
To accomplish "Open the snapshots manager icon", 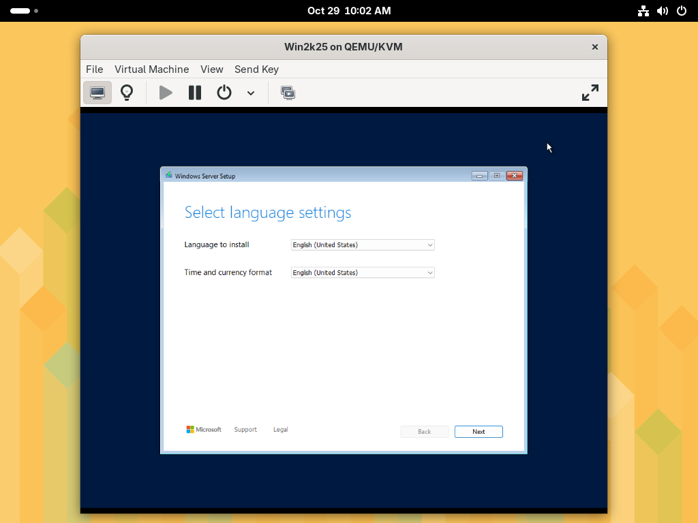I will [x=288, y=93].
